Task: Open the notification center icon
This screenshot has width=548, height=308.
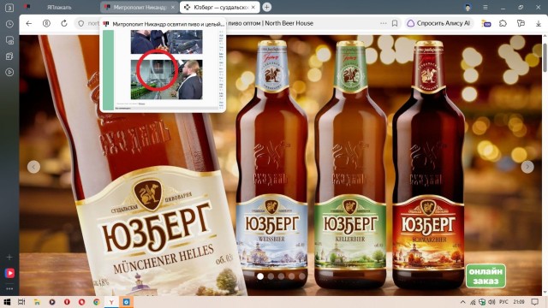Action: (534, 302)
